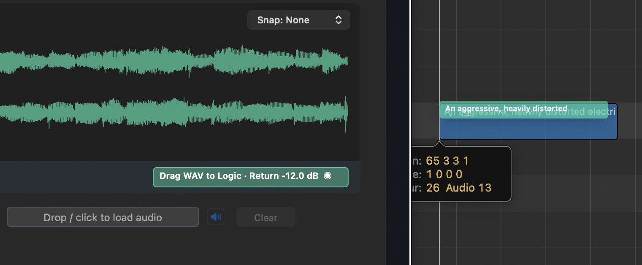
Task: Click the Drop / click to load audio field
Action: (x=103, y=217)
